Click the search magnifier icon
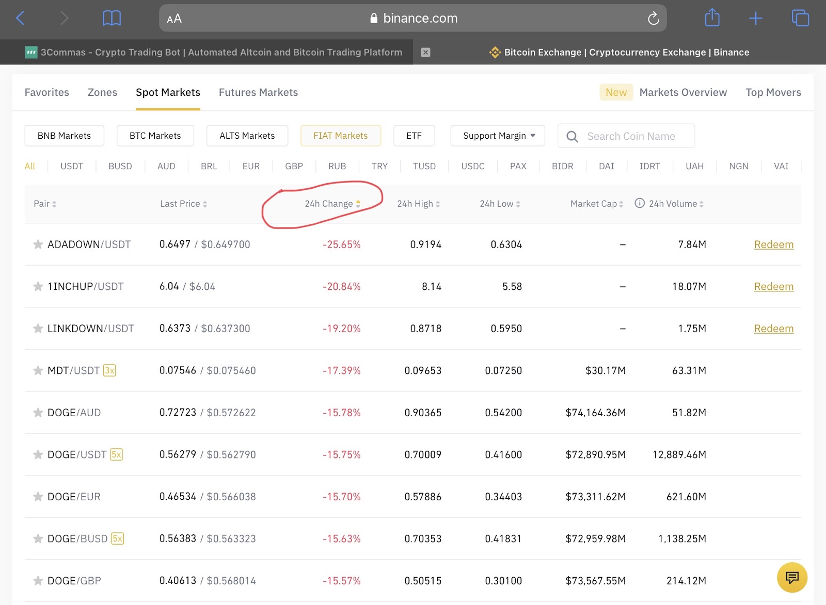Screen dimensions: 826x605 tap(572, 136)
